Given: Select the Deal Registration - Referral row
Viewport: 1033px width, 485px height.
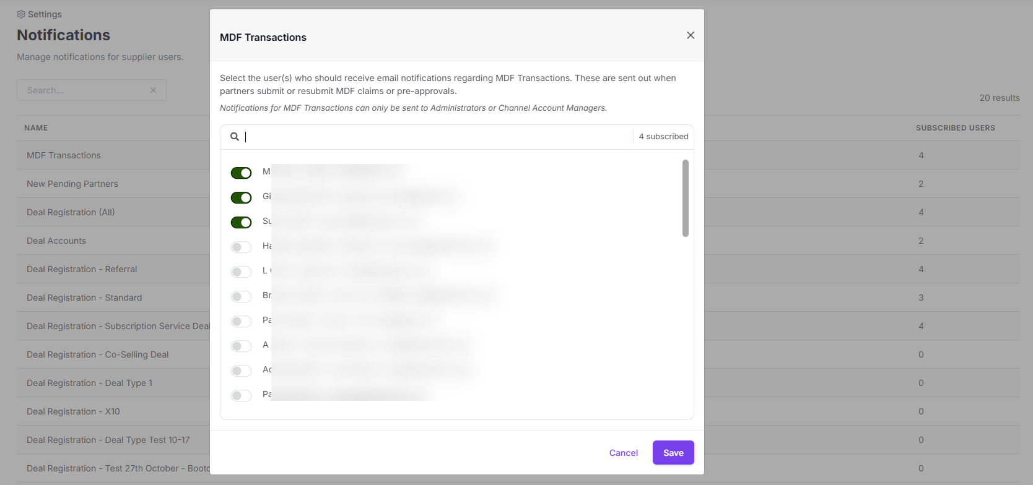Looking at the screenshot, I should (x=82, y=269).
